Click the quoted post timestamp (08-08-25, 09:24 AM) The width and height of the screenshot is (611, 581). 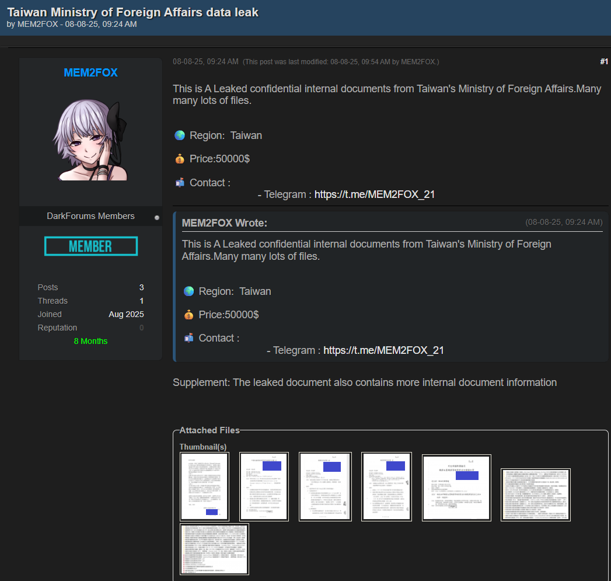pyautogui.click(x=564, y=222)
